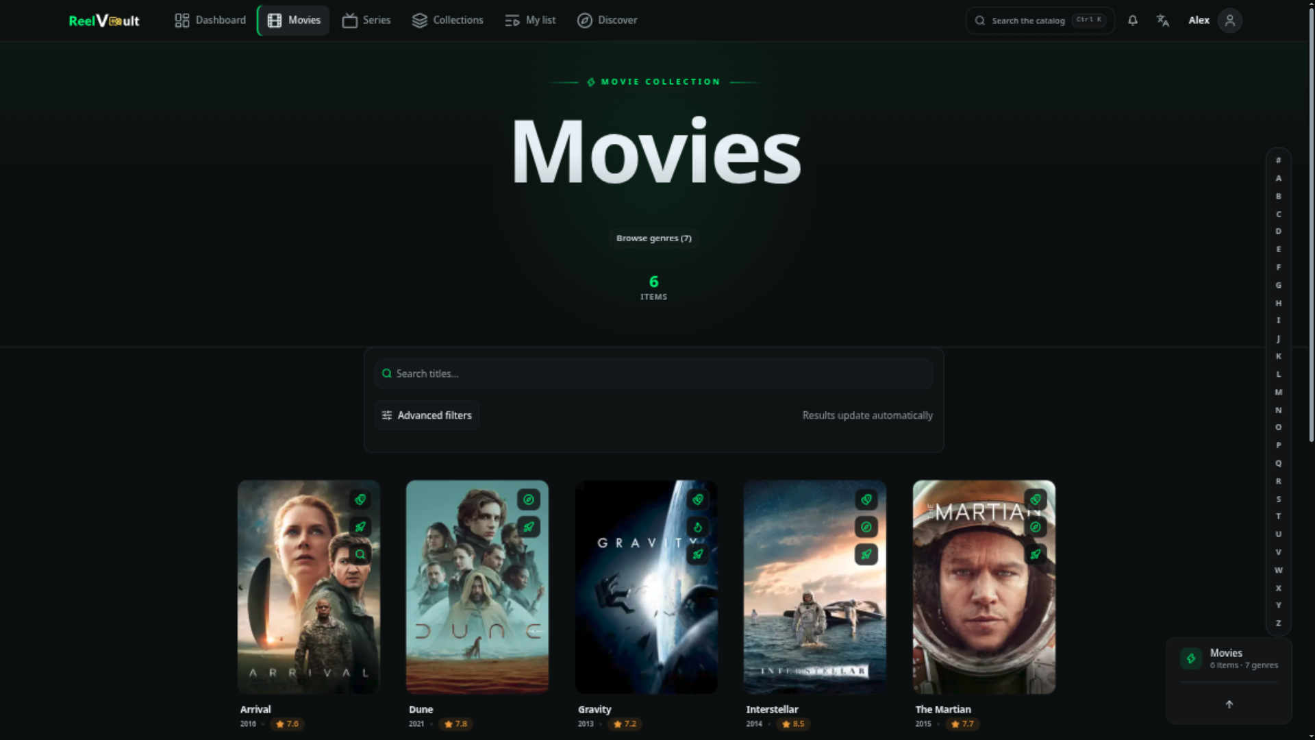Click the green Movies badge icon in floating panel
The width and height of the screenshot is (1315, 740).
tap(1191, 658)
